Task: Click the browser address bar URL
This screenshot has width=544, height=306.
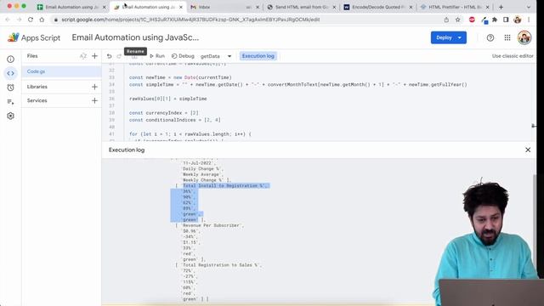Action: click(190, 20)
